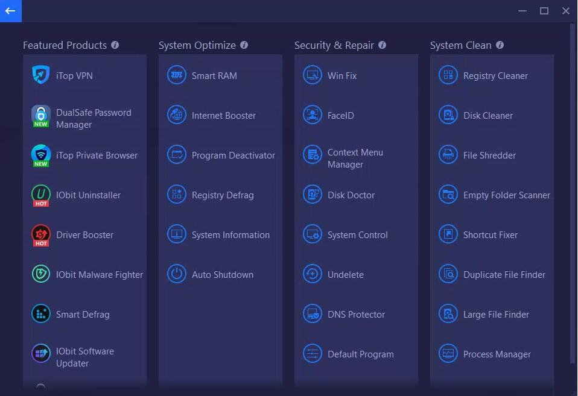Viewport: 578px width, 396px height.
Task: Go back using the blue arrow
Action: [11, 11]
